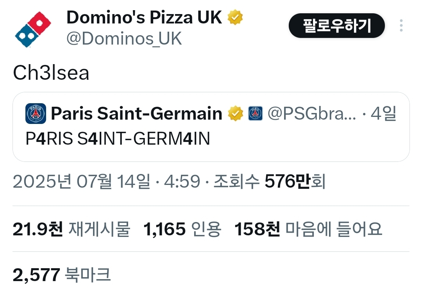Open the @Dominos_UK handle link
This screenshot has height=294, width=422.
pyautogui.click(x=124, y=38)
